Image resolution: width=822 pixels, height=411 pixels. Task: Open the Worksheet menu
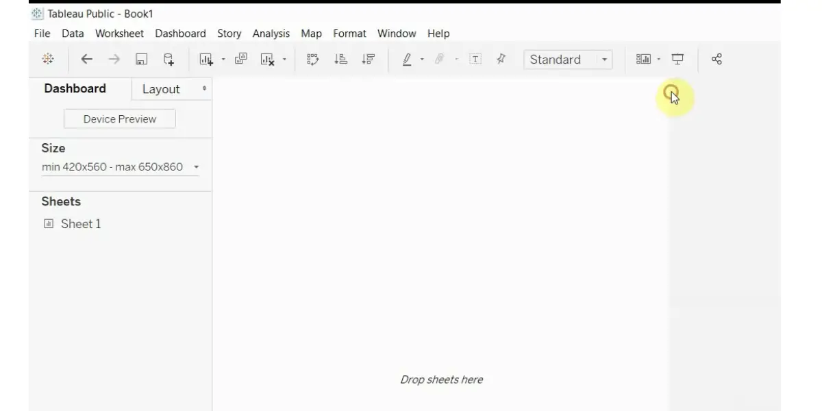[x=119, y=33]
